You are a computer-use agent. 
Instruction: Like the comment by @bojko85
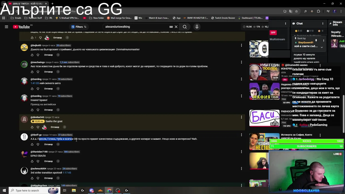32,55
